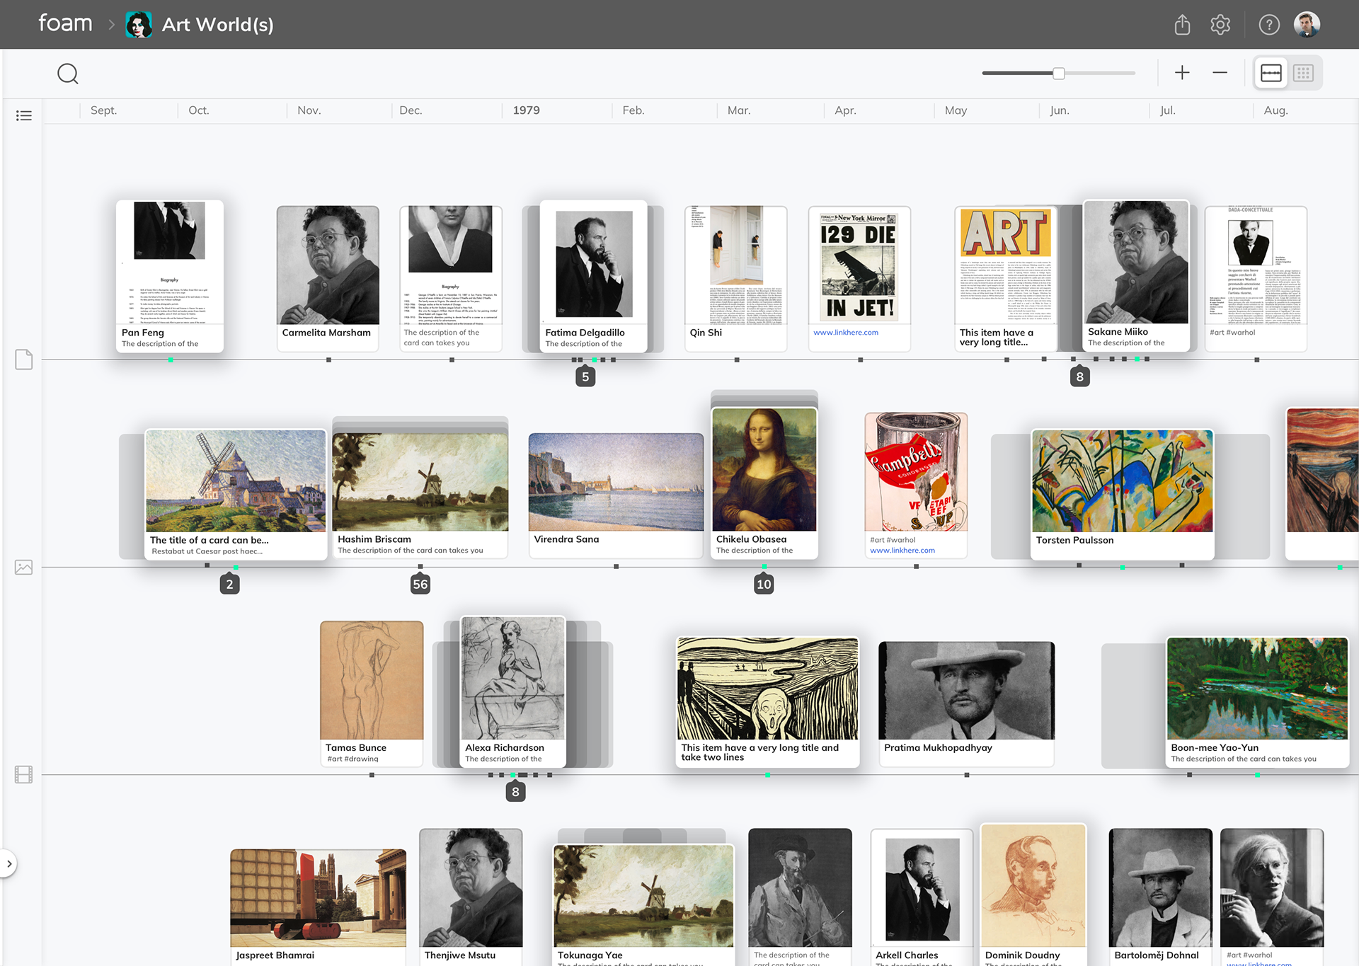Click the Jun. month label
The height and width of the screenshot is (966, 1359).
tap(1060, 110)
